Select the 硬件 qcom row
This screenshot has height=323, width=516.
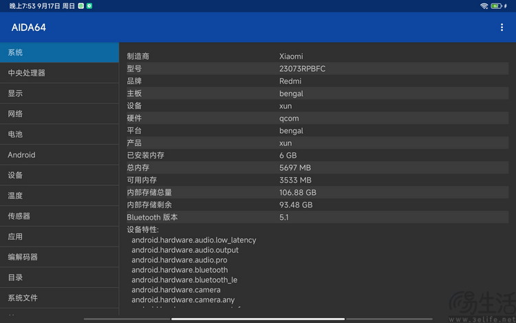[x=318, y=118]
